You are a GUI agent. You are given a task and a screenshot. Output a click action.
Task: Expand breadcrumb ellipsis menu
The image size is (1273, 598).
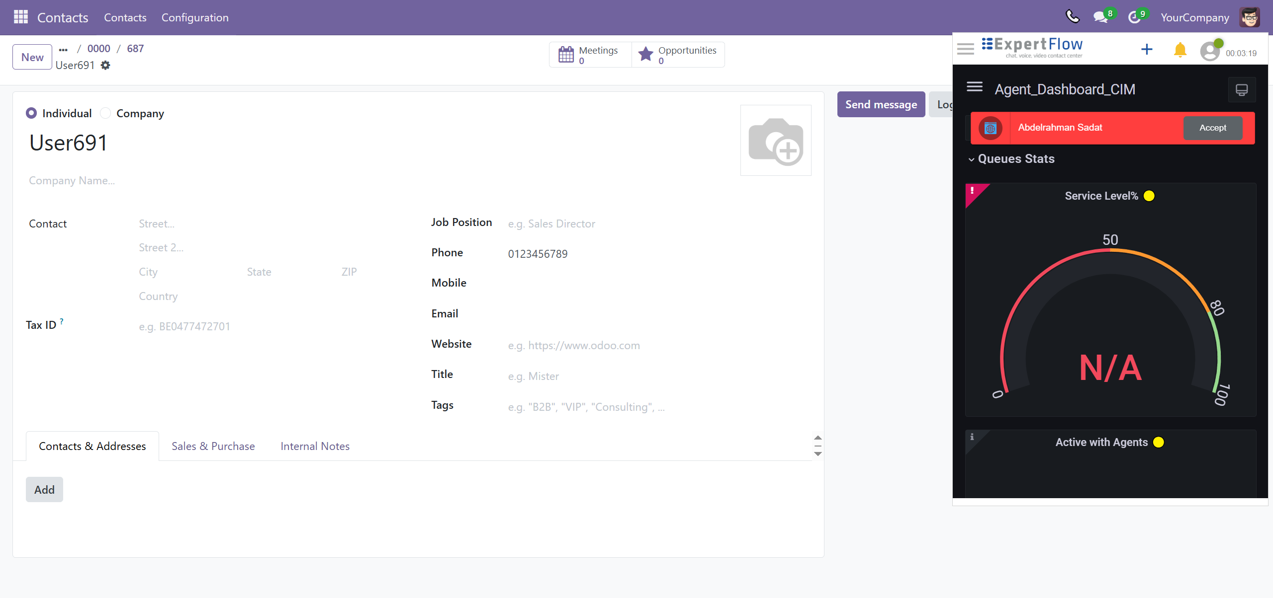point(63,49)
